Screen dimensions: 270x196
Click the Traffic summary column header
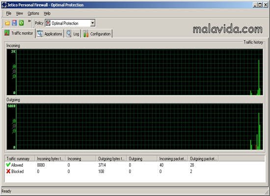[x=20, y=159]
